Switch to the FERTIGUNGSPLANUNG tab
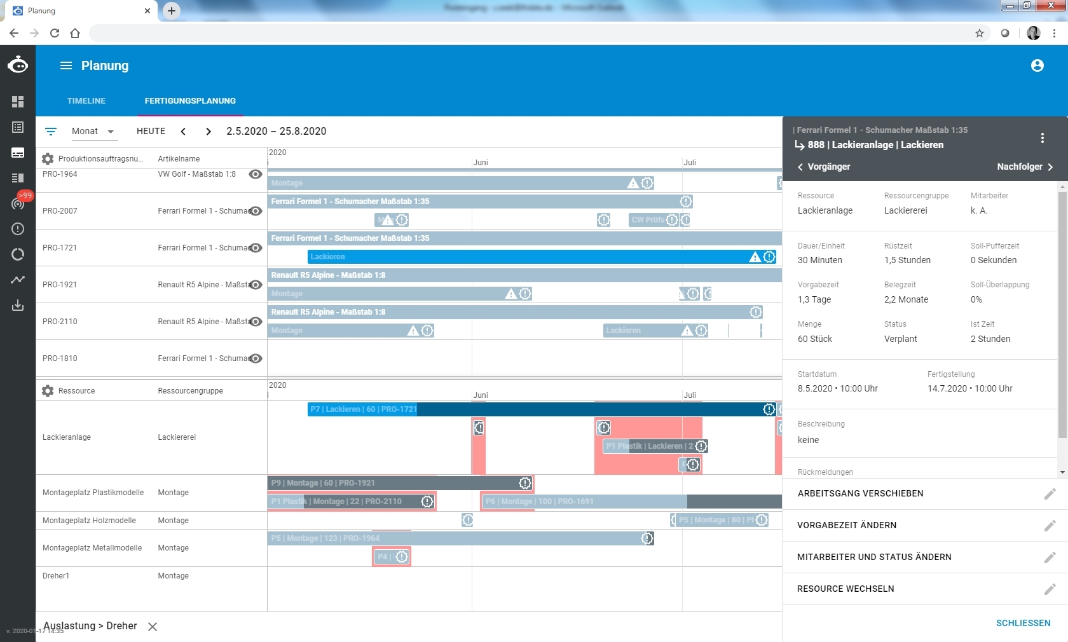The width and height of the screenshot is (1068, 642). tap(190, 101)
